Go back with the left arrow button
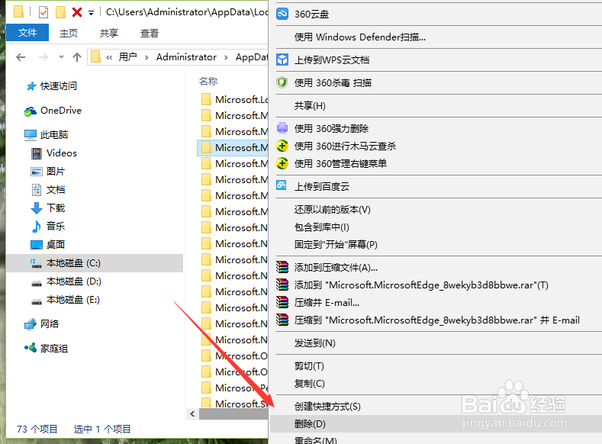This screenshot has height=444, width=602. click(21, 57)
